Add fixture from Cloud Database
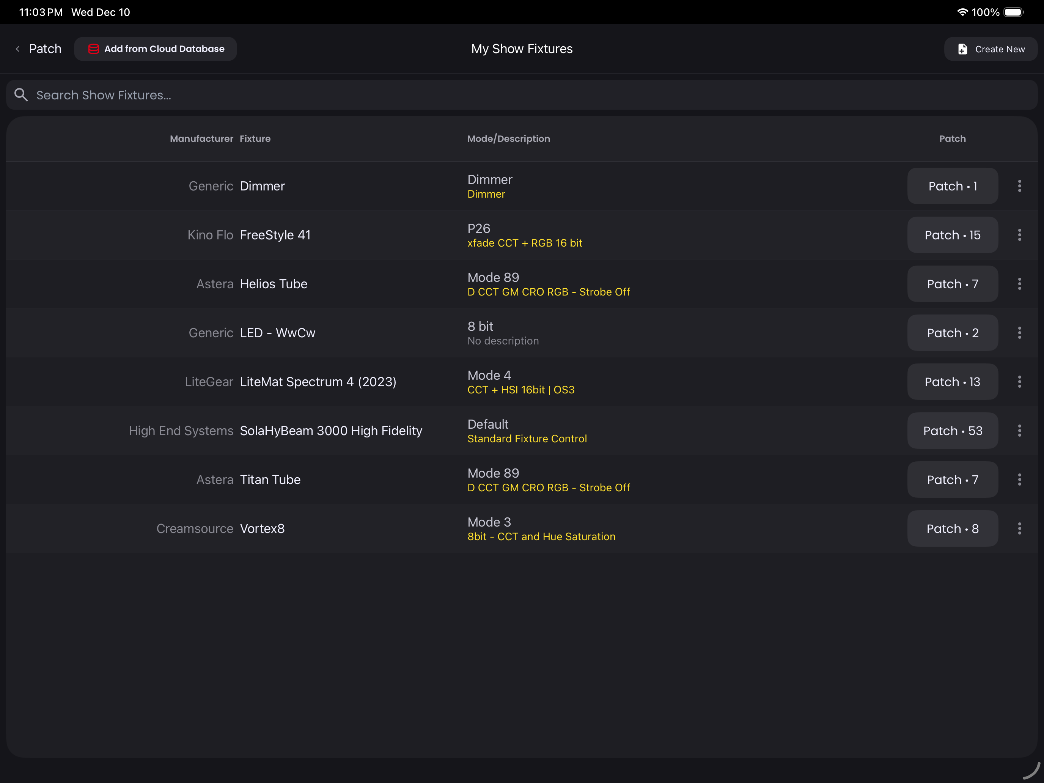The width and height of the screenshot is (1044, 783). 156,49
